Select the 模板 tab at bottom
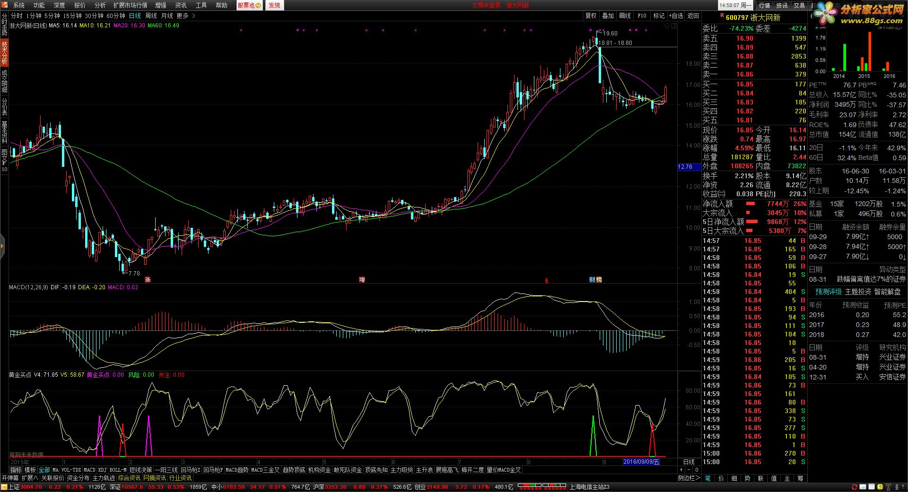Viewport: 908px width, 492px height. pos(30,470)
